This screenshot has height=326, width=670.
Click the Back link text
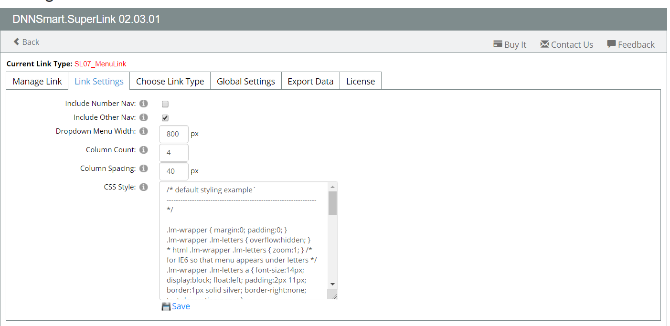(31, 42)
